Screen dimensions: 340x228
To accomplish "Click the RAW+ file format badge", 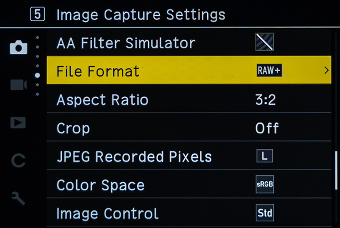I will pyautogui.click(x=269, y=71).
